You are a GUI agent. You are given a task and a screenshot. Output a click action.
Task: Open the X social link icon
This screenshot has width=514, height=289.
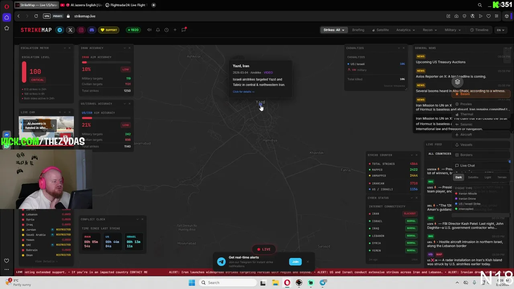coord(70,30)
